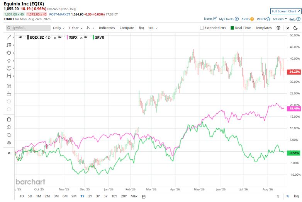302x202 pixels.
Task: Open Help question mark icon
Action: 298,19
